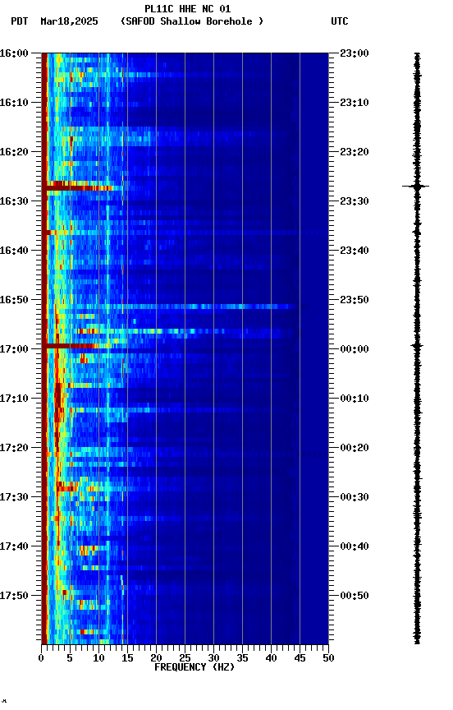Click the 17:20 PDT time label
Image resolution: width=453 pixels, height=710 pixels.
pos(14,448)
